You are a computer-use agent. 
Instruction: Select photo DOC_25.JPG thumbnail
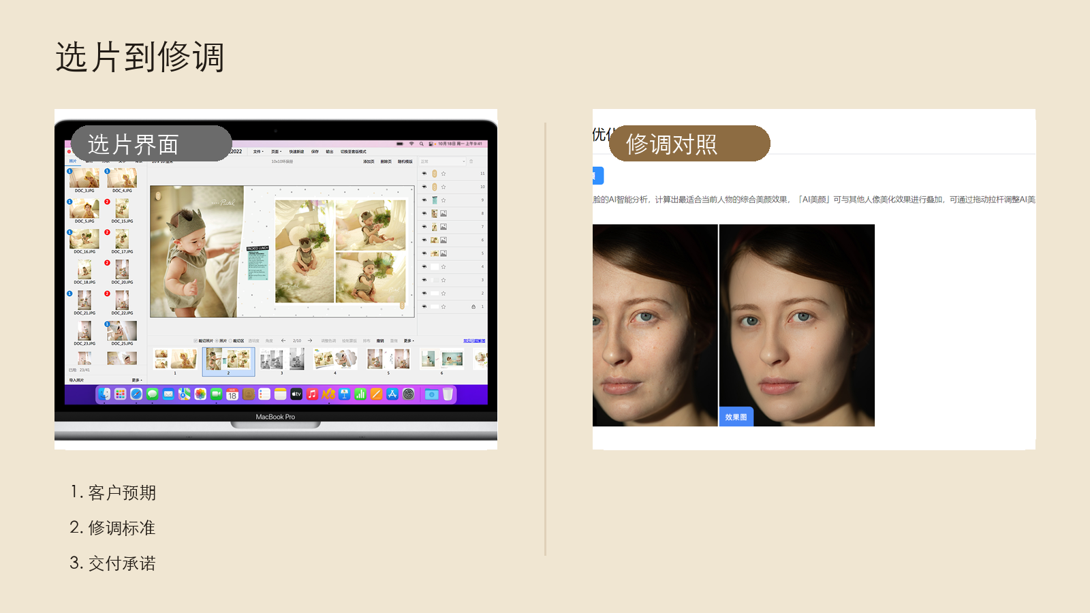tap(123, 331)
